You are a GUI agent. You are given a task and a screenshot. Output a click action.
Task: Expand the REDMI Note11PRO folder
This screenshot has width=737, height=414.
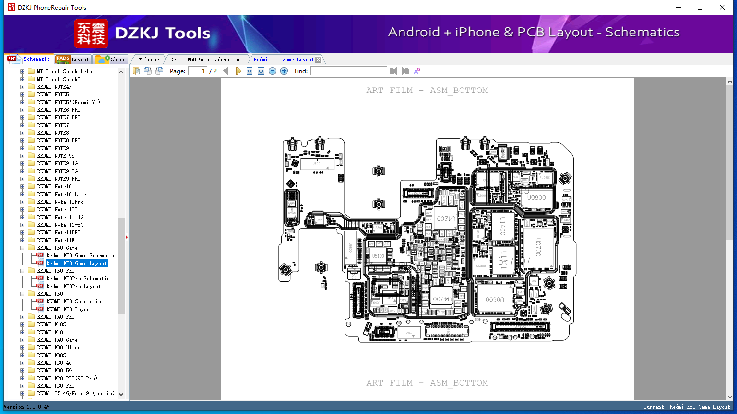click(22, 232)
